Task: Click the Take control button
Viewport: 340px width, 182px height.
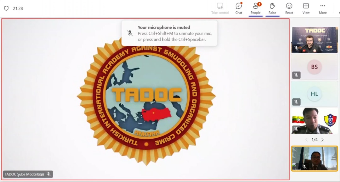Action: point(220,8)
